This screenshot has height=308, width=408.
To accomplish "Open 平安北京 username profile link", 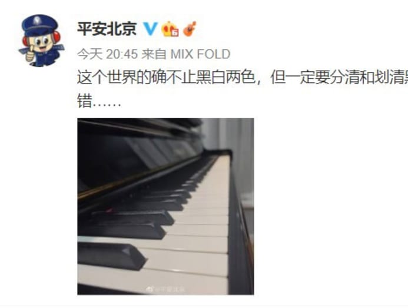I will tap(107, 28).
